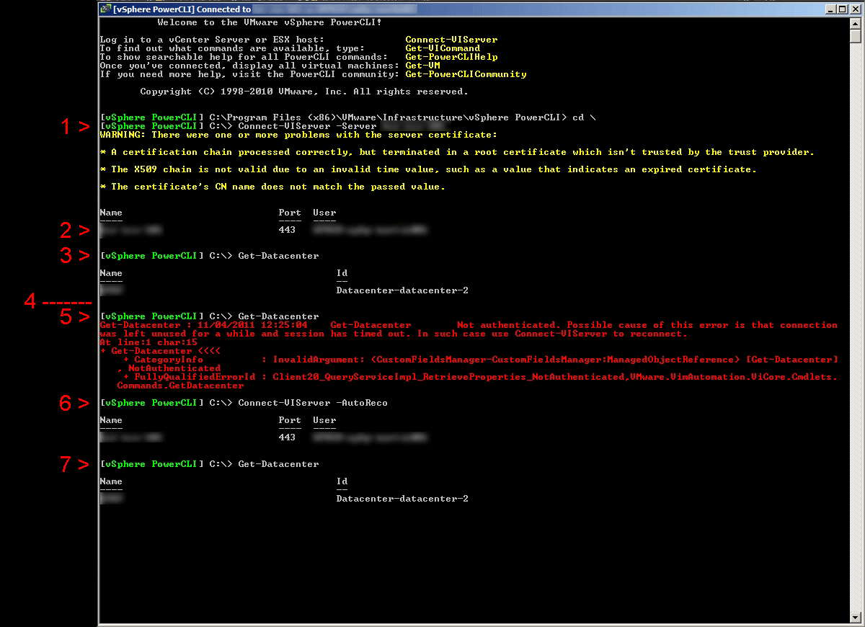The width and height of the screenshot is (865, 627).
Task: Click the yellow 'Get-PowerCLIHelp' text
Action: coord(451,57)
